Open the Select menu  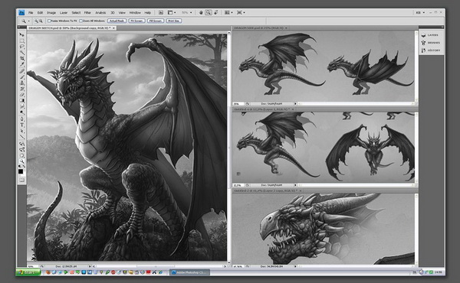pos(76,12)
